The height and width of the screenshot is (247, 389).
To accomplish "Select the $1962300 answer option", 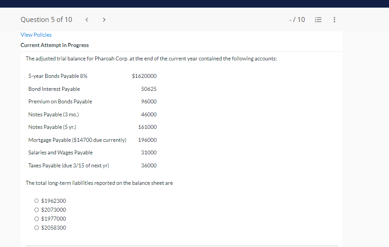I will click(x=37, y=200).
